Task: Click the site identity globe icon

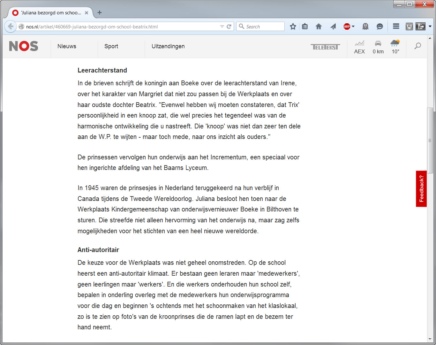Action: click(21, 27)
